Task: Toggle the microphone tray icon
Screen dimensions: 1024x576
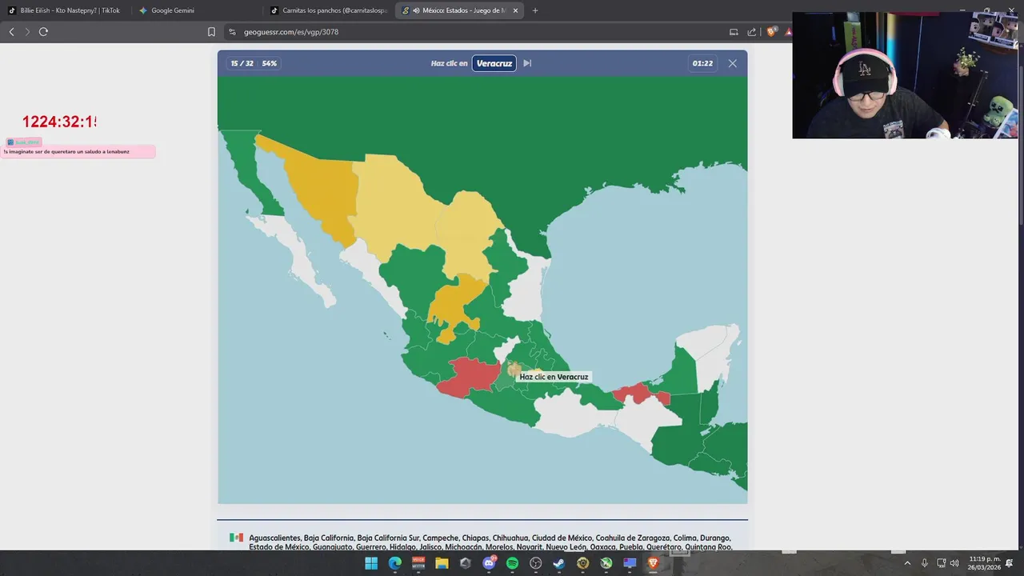Action: pos(925,563)
